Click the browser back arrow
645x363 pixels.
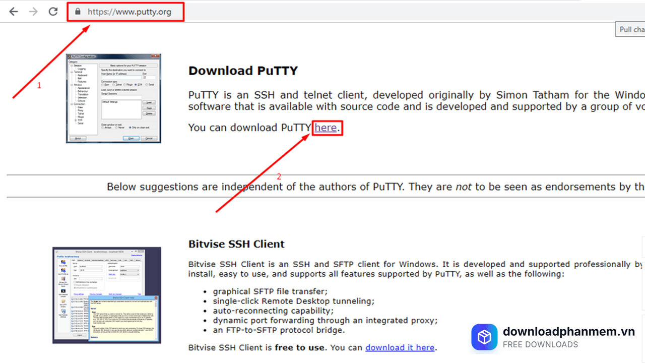coord(14,11)
